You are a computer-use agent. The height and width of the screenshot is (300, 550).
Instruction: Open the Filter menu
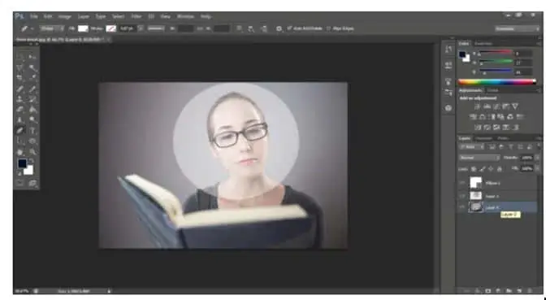click(x=136, y=16)
